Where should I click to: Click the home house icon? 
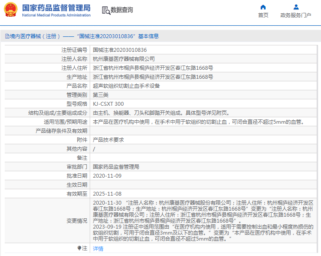click(263, 7)
